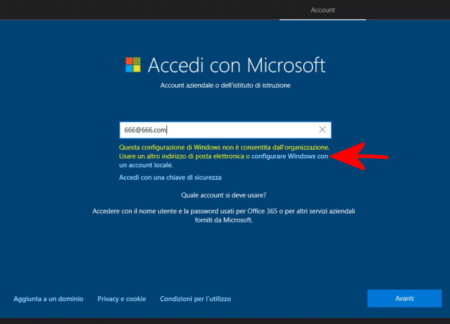Click the 'Accedere con il nome utente' paragraph
The image size is (450, 324).
coord(224,216)
